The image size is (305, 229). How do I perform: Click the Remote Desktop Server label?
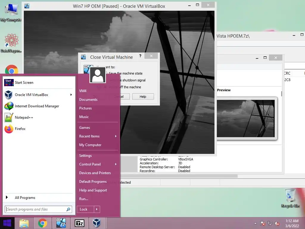(x=157, y=167)
